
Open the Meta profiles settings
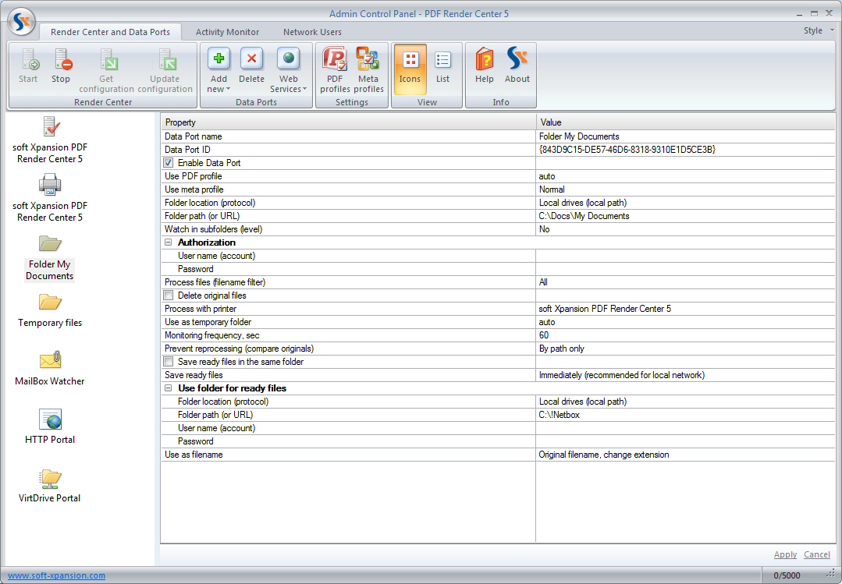coord(368,69)
